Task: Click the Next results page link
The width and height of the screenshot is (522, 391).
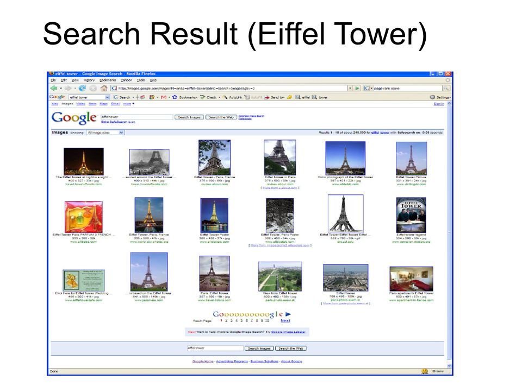Action: click(285, 320)
